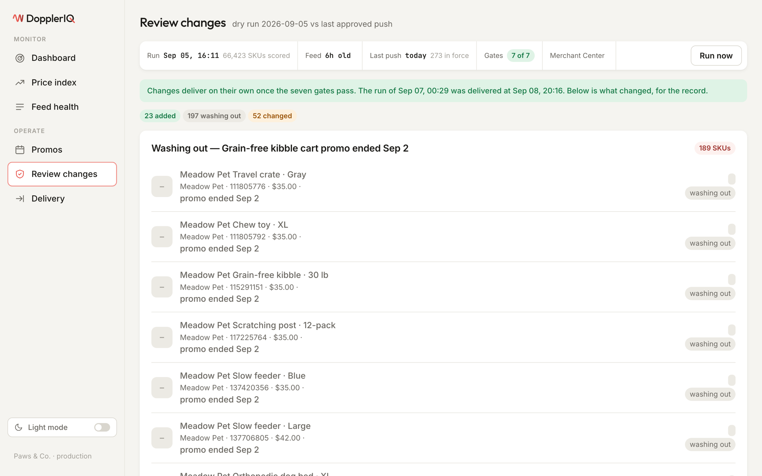Navigate to Promos

click(62, 150)
